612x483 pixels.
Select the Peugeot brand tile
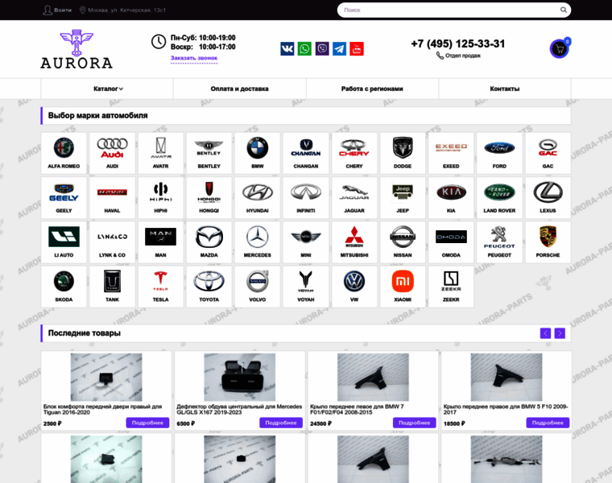(499, 242)
